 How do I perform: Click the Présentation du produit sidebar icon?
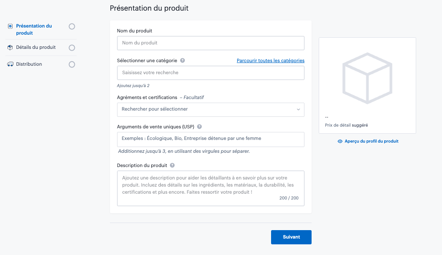coord(10,26)
